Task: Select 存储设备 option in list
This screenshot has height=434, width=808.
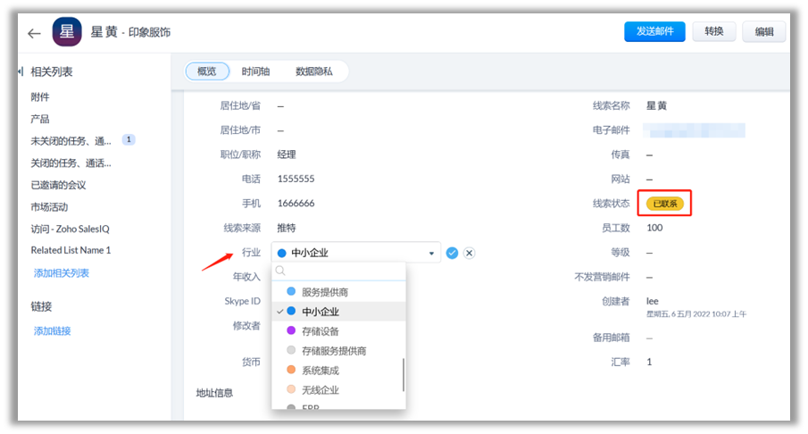Action: click(320, 331)
